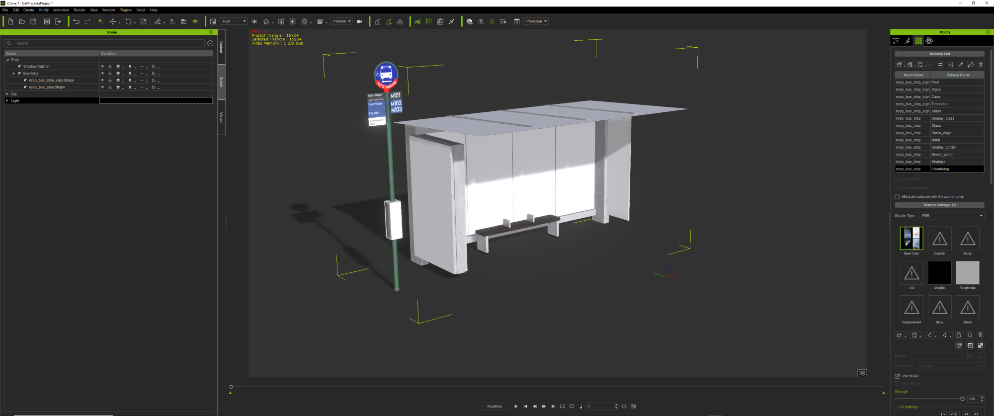Viewport: 994px width, 416px height.
Task: Click the Undo arrow in toolbar
Action: [76, 21]
